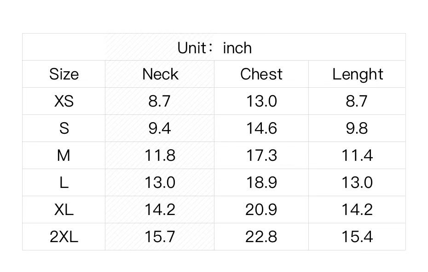This screenshot has width=428, height=272.
Task: Click the L size row label
Action: click(x=64, y=183)
